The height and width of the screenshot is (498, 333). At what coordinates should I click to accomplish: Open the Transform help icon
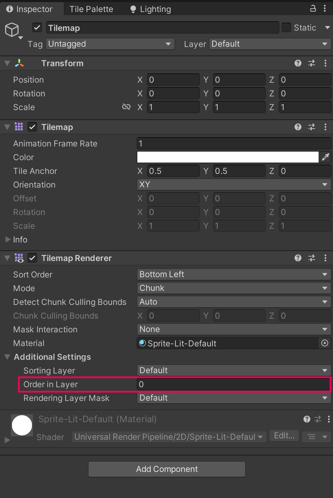coord(297,63)
